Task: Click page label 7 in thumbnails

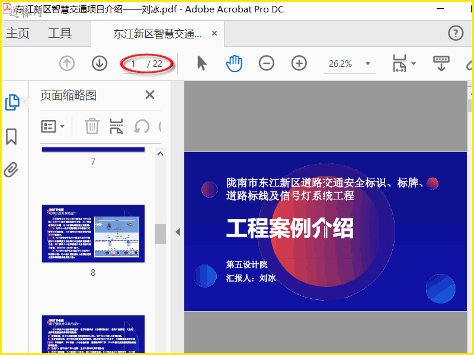Action: [93, 162]
